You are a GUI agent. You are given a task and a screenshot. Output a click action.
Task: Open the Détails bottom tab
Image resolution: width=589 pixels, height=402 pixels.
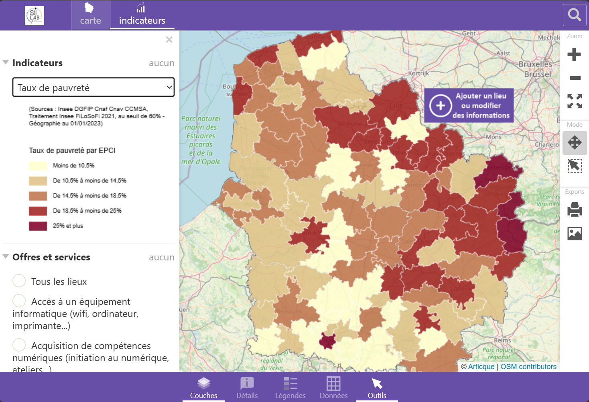[x=247, y=388]
